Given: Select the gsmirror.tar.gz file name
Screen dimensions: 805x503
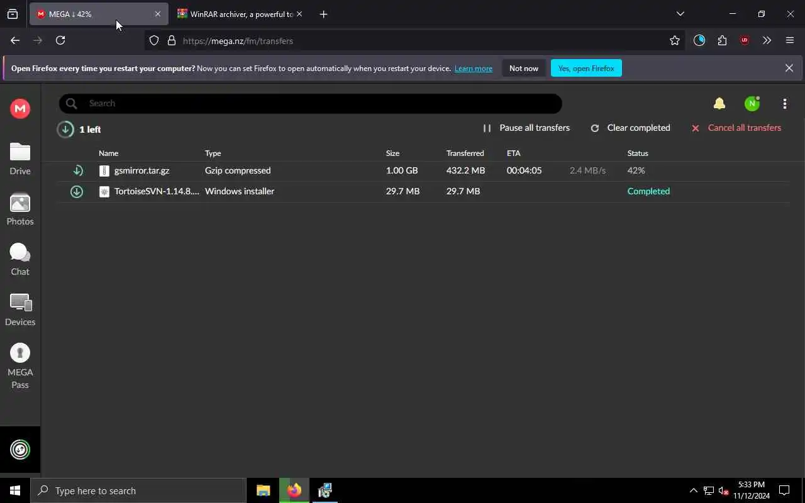Looking at the screenshot, I should coord(142,170).
